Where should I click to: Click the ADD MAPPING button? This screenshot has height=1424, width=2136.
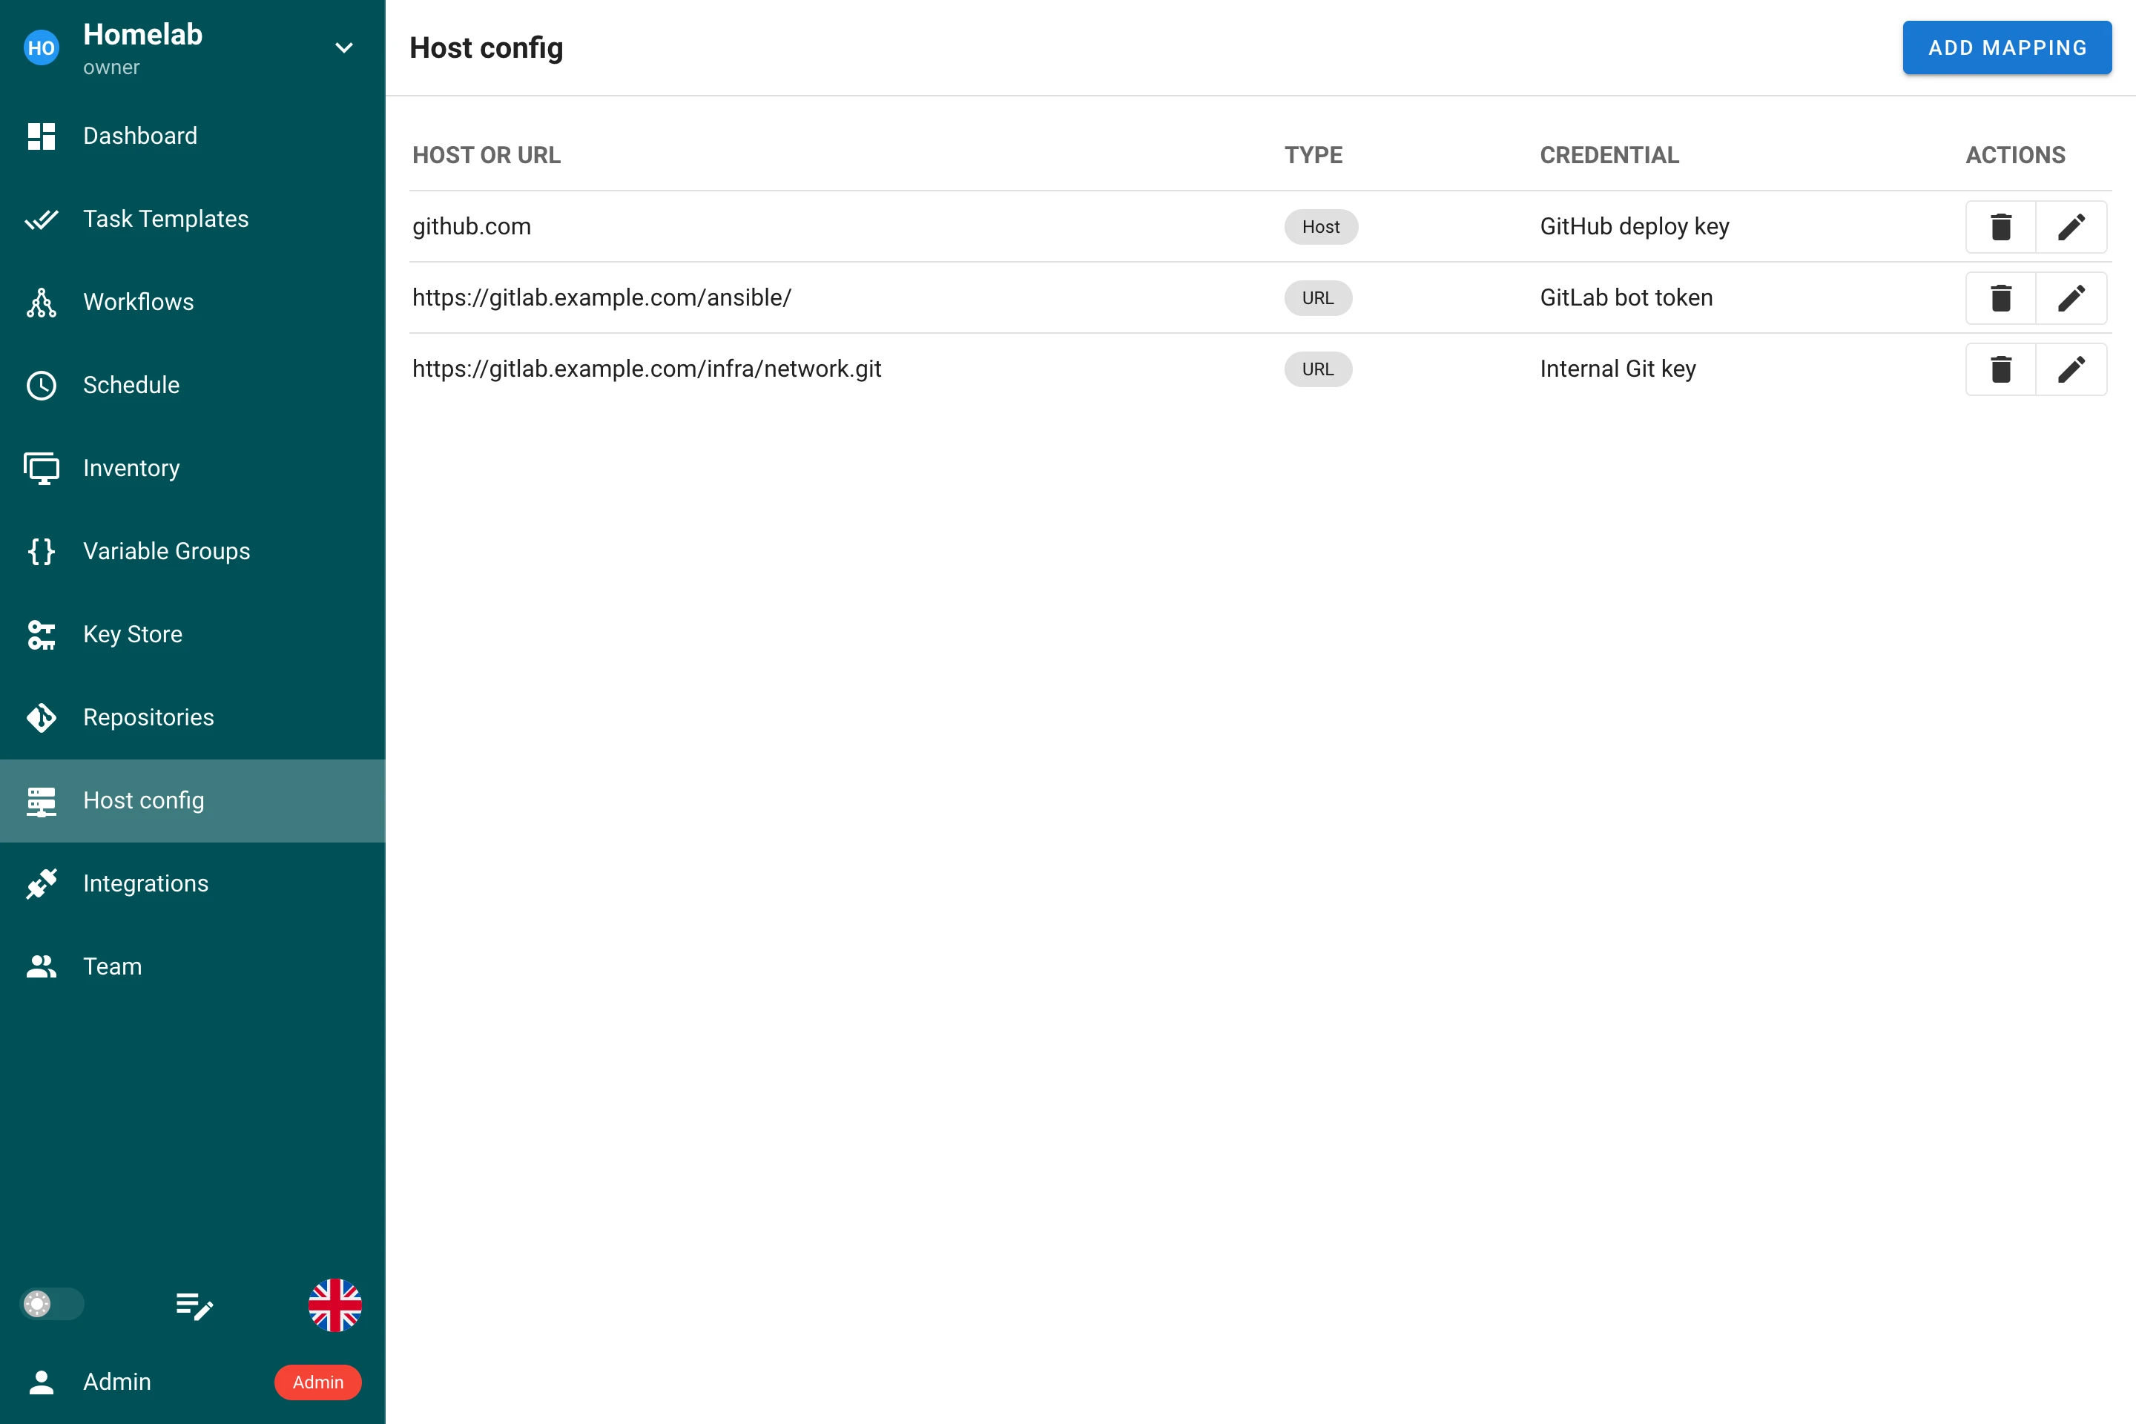click(x=2007, y=48)
